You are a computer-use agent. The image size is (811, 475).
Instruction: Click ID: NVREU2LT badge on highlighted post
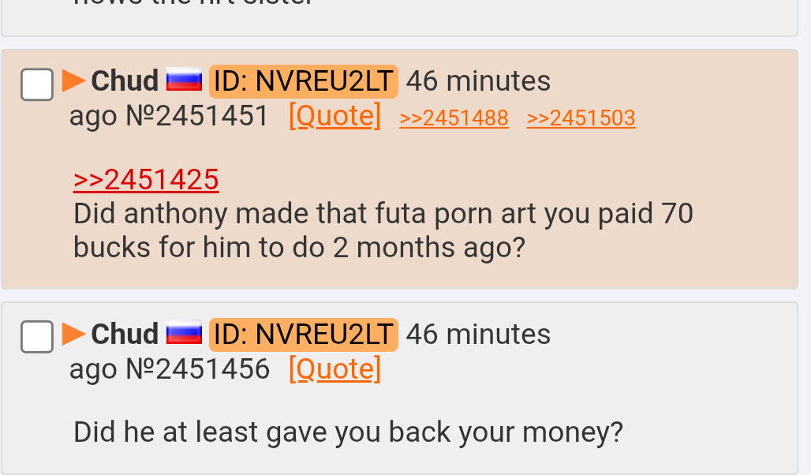304,81
